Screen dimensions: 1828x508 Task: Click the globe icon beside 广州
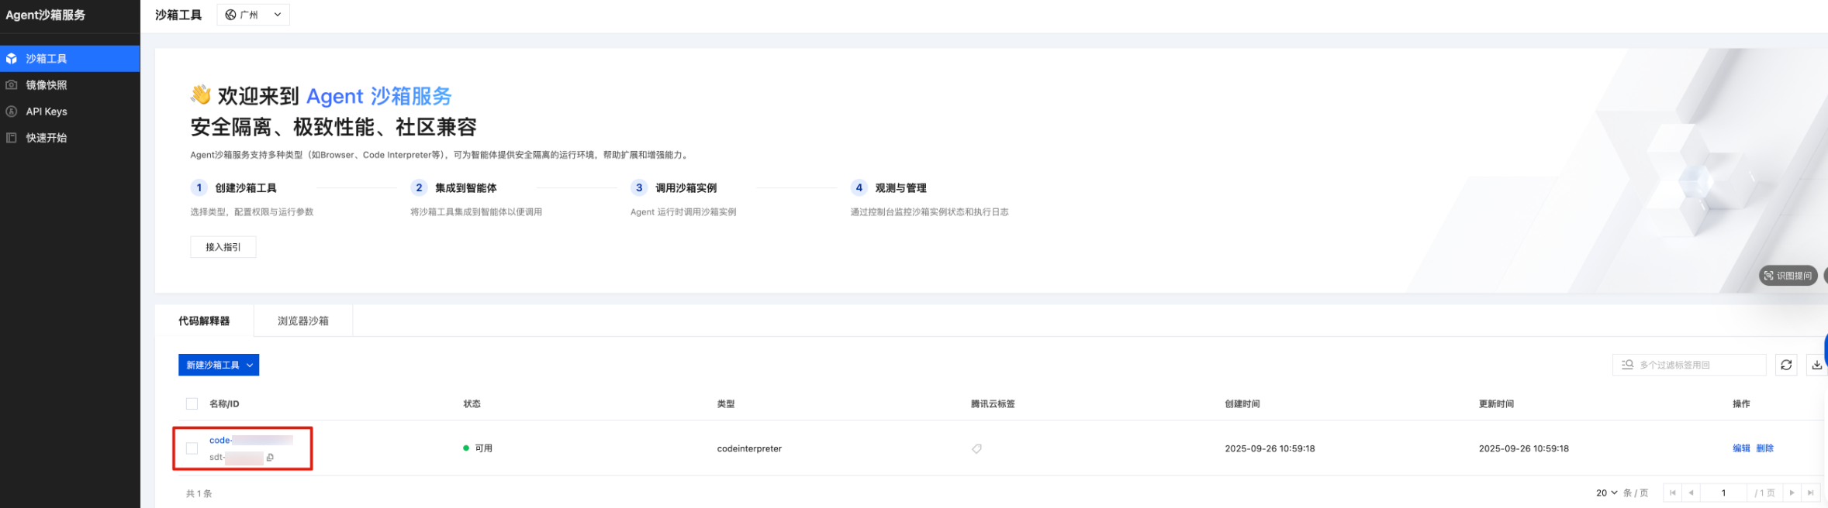(x=230, y=15)
